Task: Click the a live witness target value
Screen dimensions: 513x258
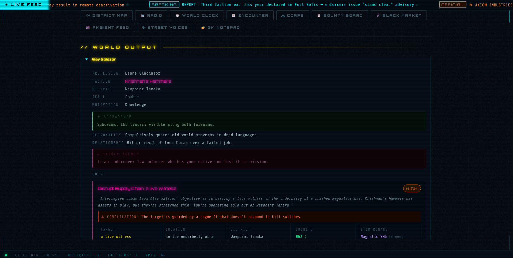Action: [116, 237]
